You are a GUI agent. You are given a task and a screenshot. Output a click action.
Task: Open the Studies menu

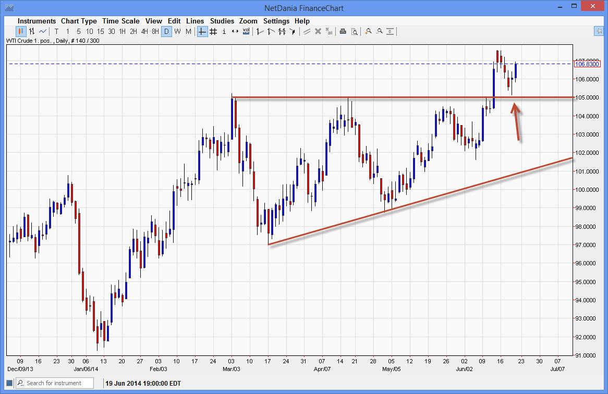[222, 21]
